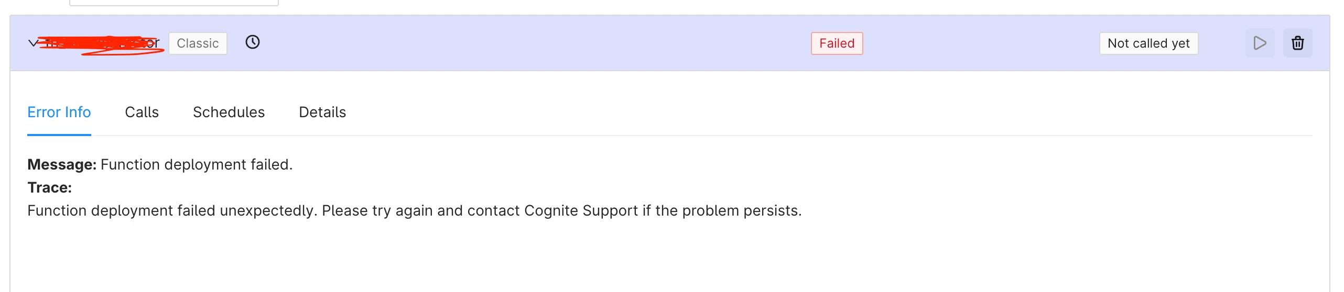View the Details tab
Image resolution: width=1344 pixels, height=292 pixels.
click(x=322, y=112)
